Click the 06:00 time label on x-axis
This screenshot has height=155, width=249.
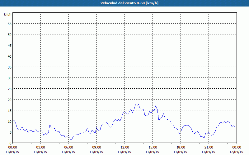(x=68, y=148)
